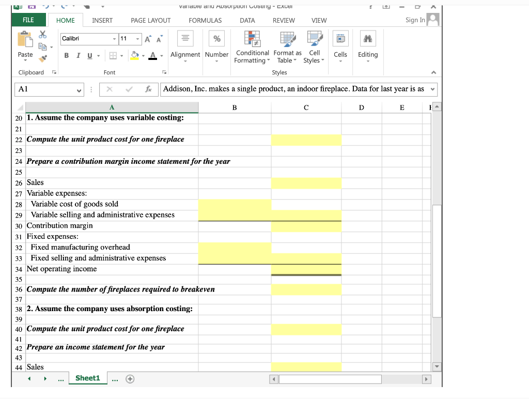Open underline style dropdown arrow
The width and height of the screenshot is (529, 400).
pyautogui.click(x=99, y=56)
